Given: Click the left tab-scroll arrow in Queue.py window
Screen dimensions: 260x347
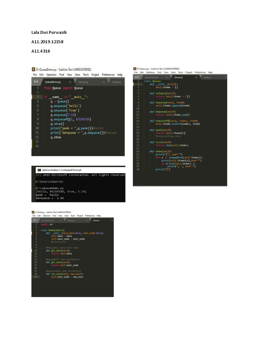Looking at the screenshot, I should click(x=136, y=77).
